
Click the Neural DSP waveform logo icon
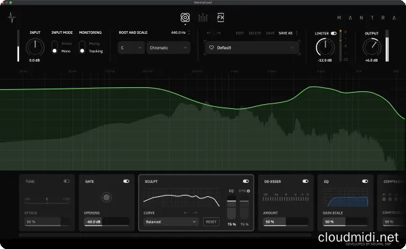(12, 18)
